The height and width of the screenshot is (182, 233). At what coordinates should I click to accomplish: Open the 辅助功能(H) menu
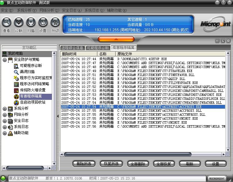[117, 10]
